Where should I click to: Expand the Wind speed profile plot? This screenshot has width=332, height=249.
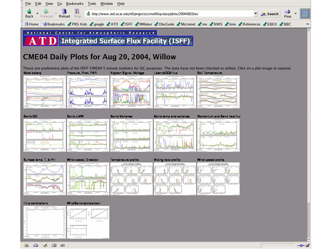218,179
